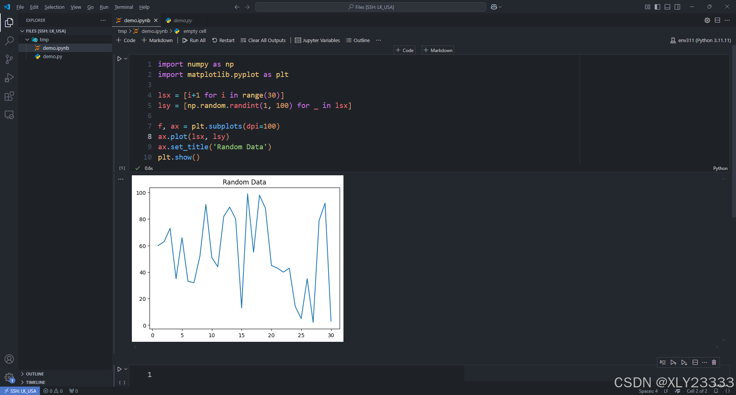
Task: Restart the notebook kernel
Action: (x=223, y=40)
